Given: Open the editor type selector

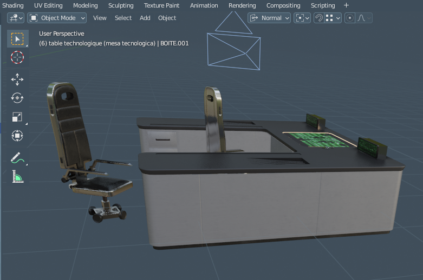Looking at the screenshot, I should (x=16, y=18).
